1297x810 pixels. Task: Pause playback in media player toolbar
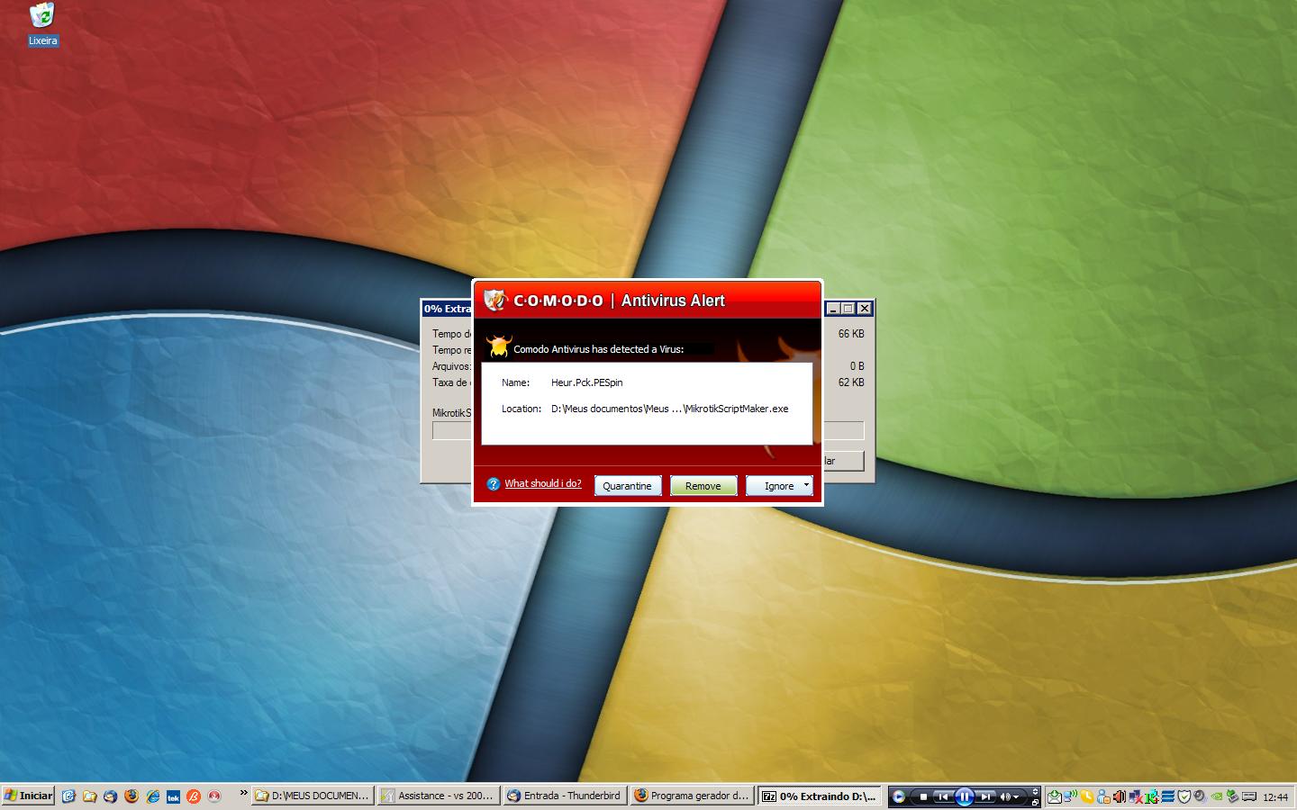pyautogui.click(x=965, y=796)
